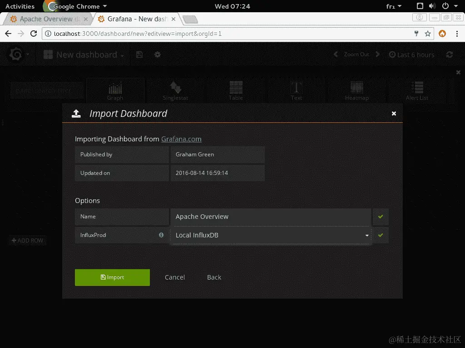Go forward in browser history
The height and width of the screenshot is (348, 465).
pyautogui.click(x=21, y=34)
